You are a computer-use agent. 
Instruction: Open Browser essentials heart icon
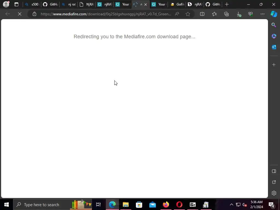250,14
